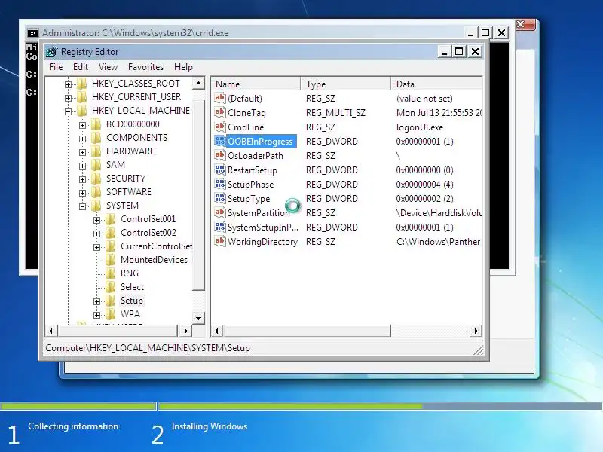This screenshot has width=603, height=452.
Task: Maximize the Registry Editor window
Action: click(x=459, y=51)
